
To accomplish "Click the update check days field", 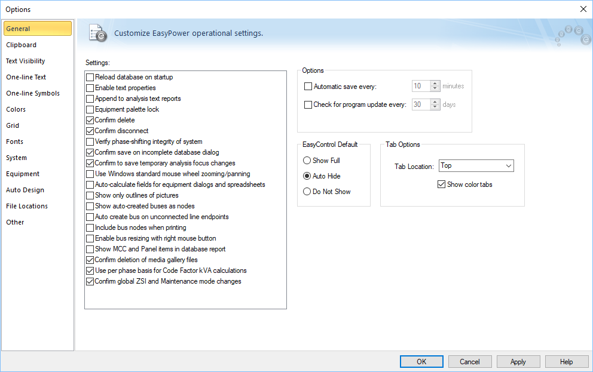I will (x=421, y=104).
